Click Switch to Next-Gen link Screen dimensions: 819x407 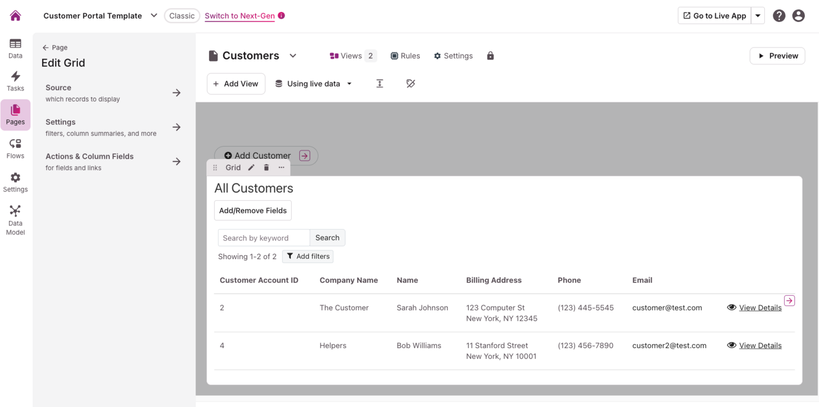point(240,16)
